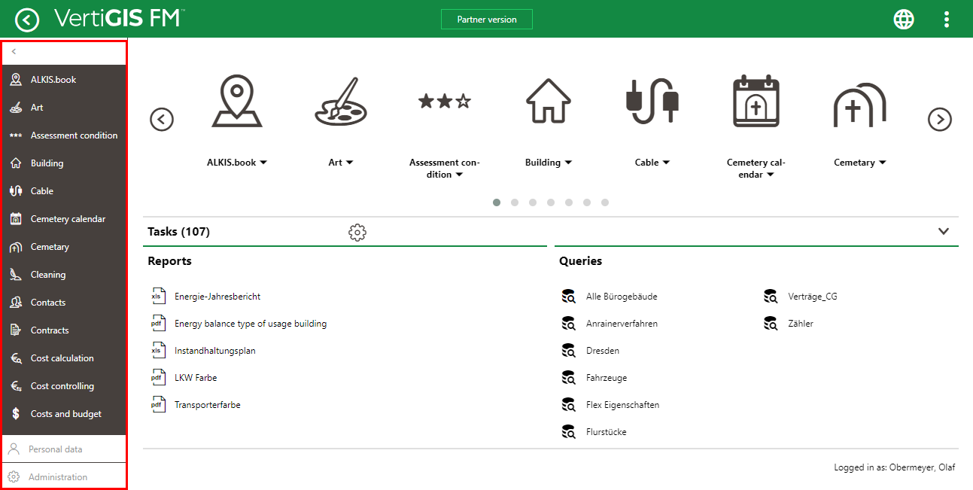Run the Alle Bürogebäude query
Viewport: 973px width, 490px height.
(622, 297)
